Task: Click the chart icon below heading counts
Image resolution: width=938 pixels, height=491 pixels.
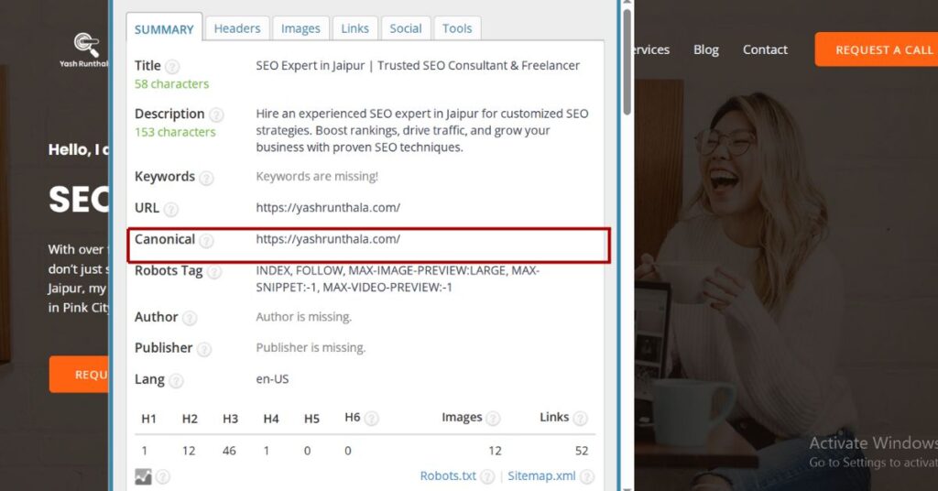Action: pos(143,476)
